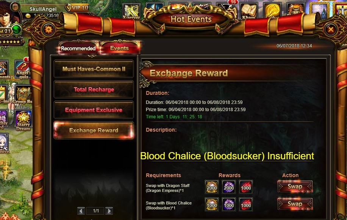The image size is (347, 220).
Task: Close the Hot Events window
Action: tap(331, 30)
